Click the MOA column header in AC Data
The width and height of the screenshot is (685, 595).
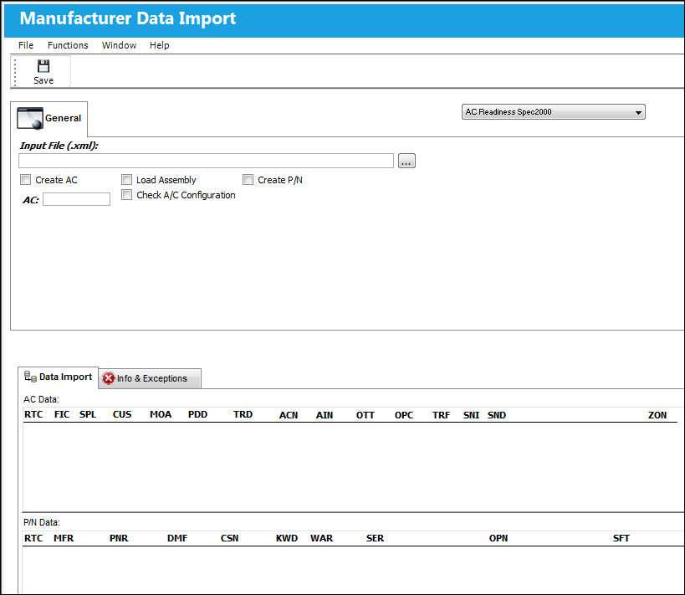pos(161,414)
